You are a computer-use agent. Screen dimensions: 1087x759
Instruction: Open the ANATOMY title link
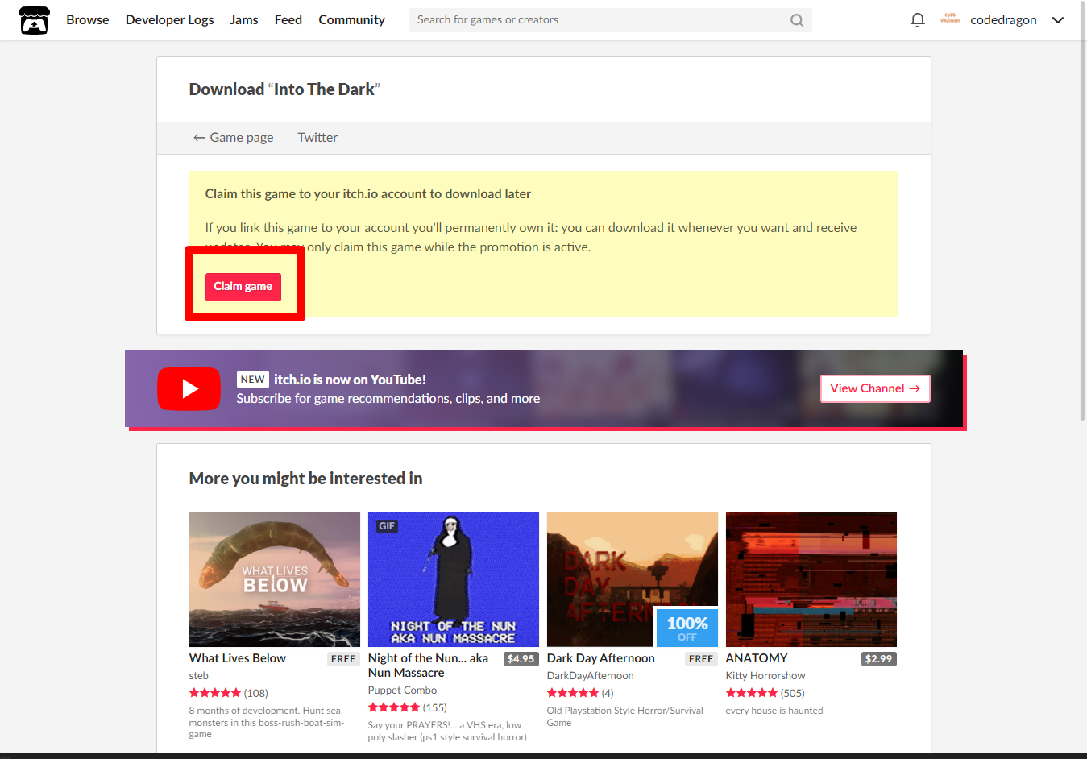coord(757,658)
